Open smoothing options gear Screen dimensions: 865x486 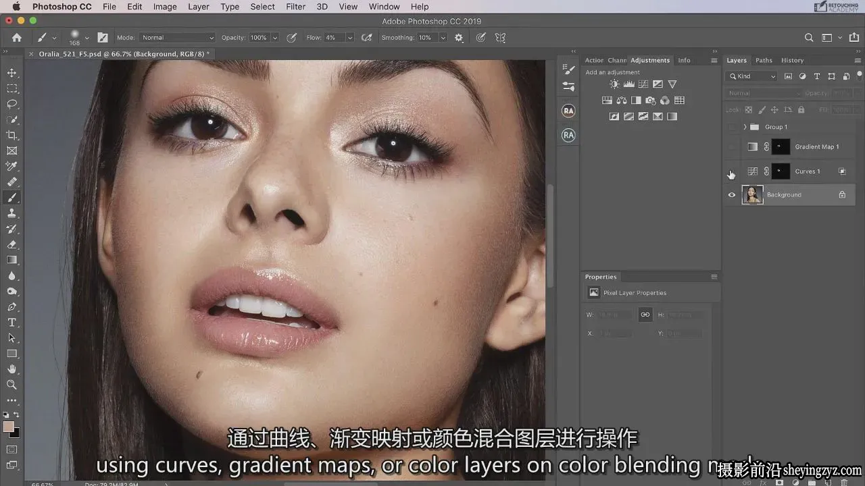pyautogui.click(x=459, y=38)
